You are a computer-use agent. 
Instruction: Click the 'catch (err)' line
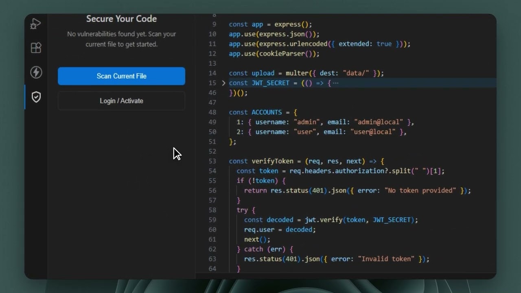(265, 249)
